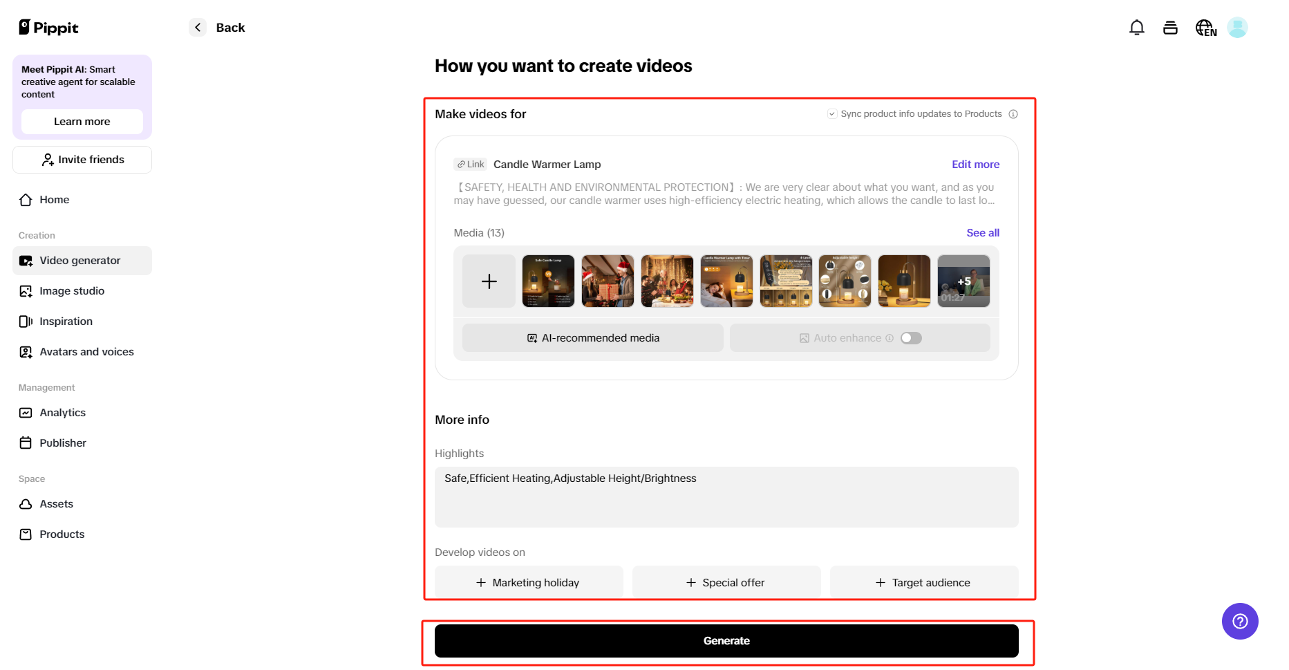This screenshot has width=1289, height=670.
Task: Add a Target audience option
Action: [x=924, y=583]
